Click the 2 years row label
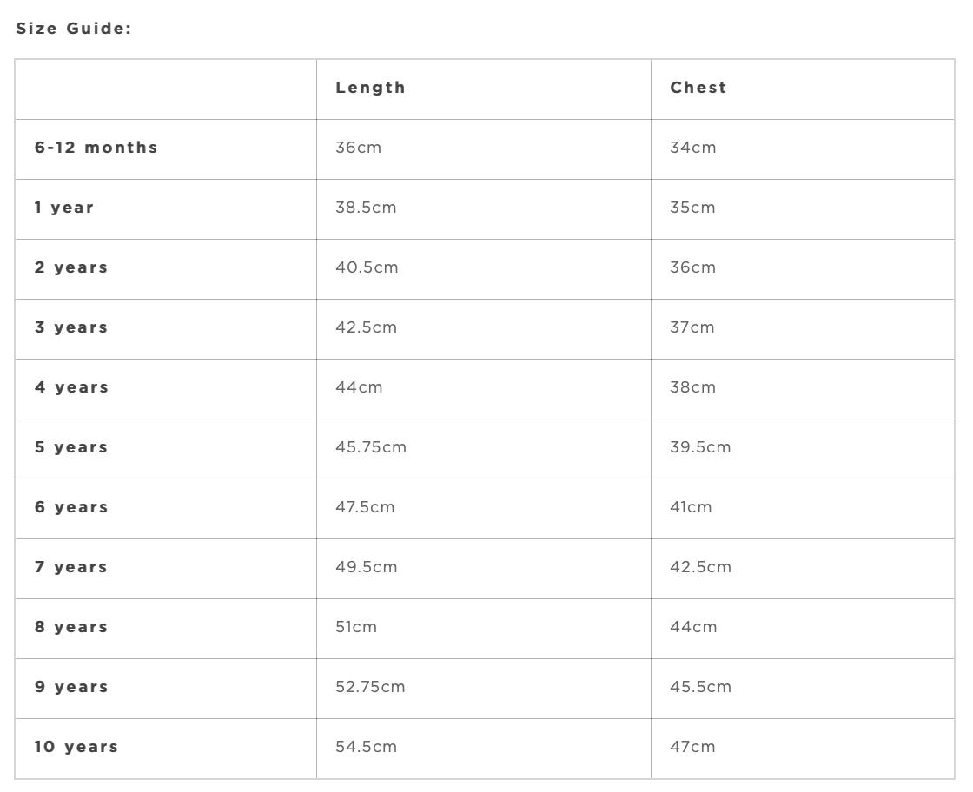Viewport: 973px width, 792px height. [71, 267]
